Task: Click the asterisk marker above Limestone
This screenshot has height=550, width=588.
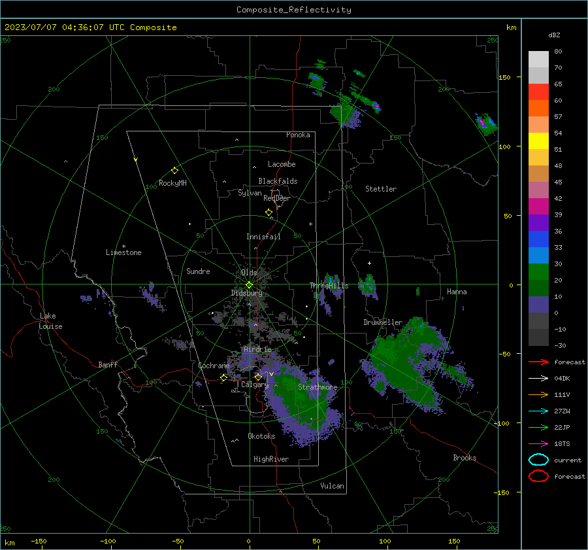Action: 123,247
